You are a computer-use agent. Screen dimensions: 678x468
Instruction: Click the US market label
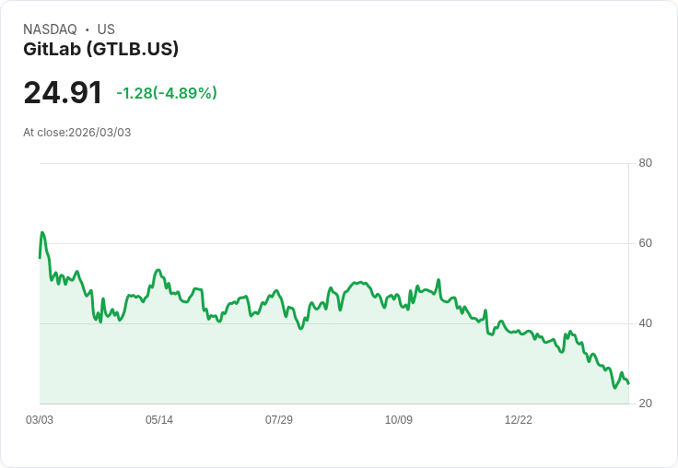pos(106,29)
